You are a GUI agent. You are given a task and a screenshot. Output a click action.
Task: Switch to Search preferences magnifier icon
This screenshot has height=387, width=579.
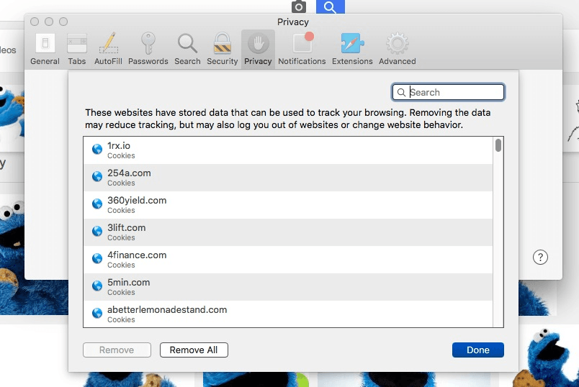(x=187, y=49)
